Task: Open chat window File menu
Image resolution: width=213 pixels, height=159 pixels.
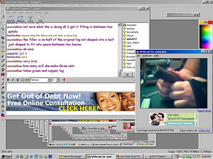Action: [8, 13]
